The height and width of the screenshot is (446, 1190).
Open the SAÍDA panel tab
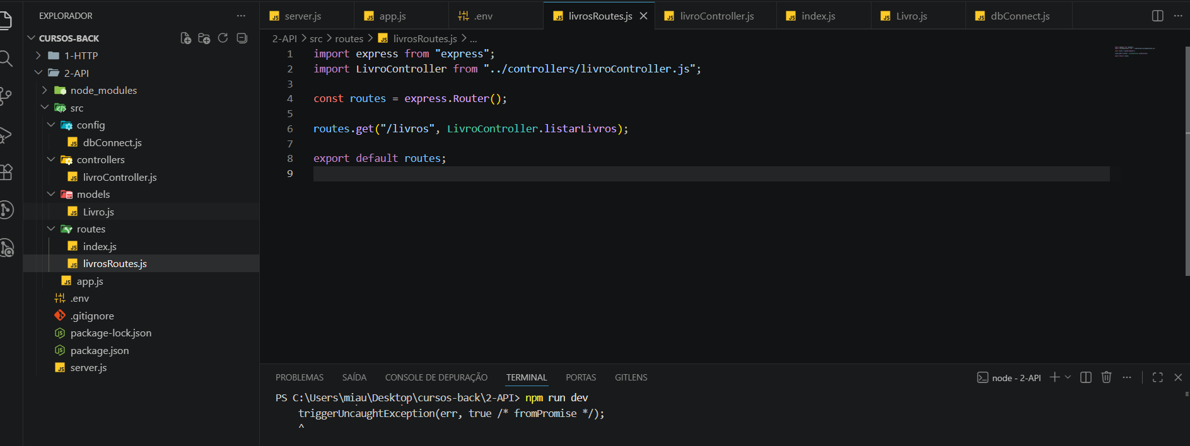[354, 377]
